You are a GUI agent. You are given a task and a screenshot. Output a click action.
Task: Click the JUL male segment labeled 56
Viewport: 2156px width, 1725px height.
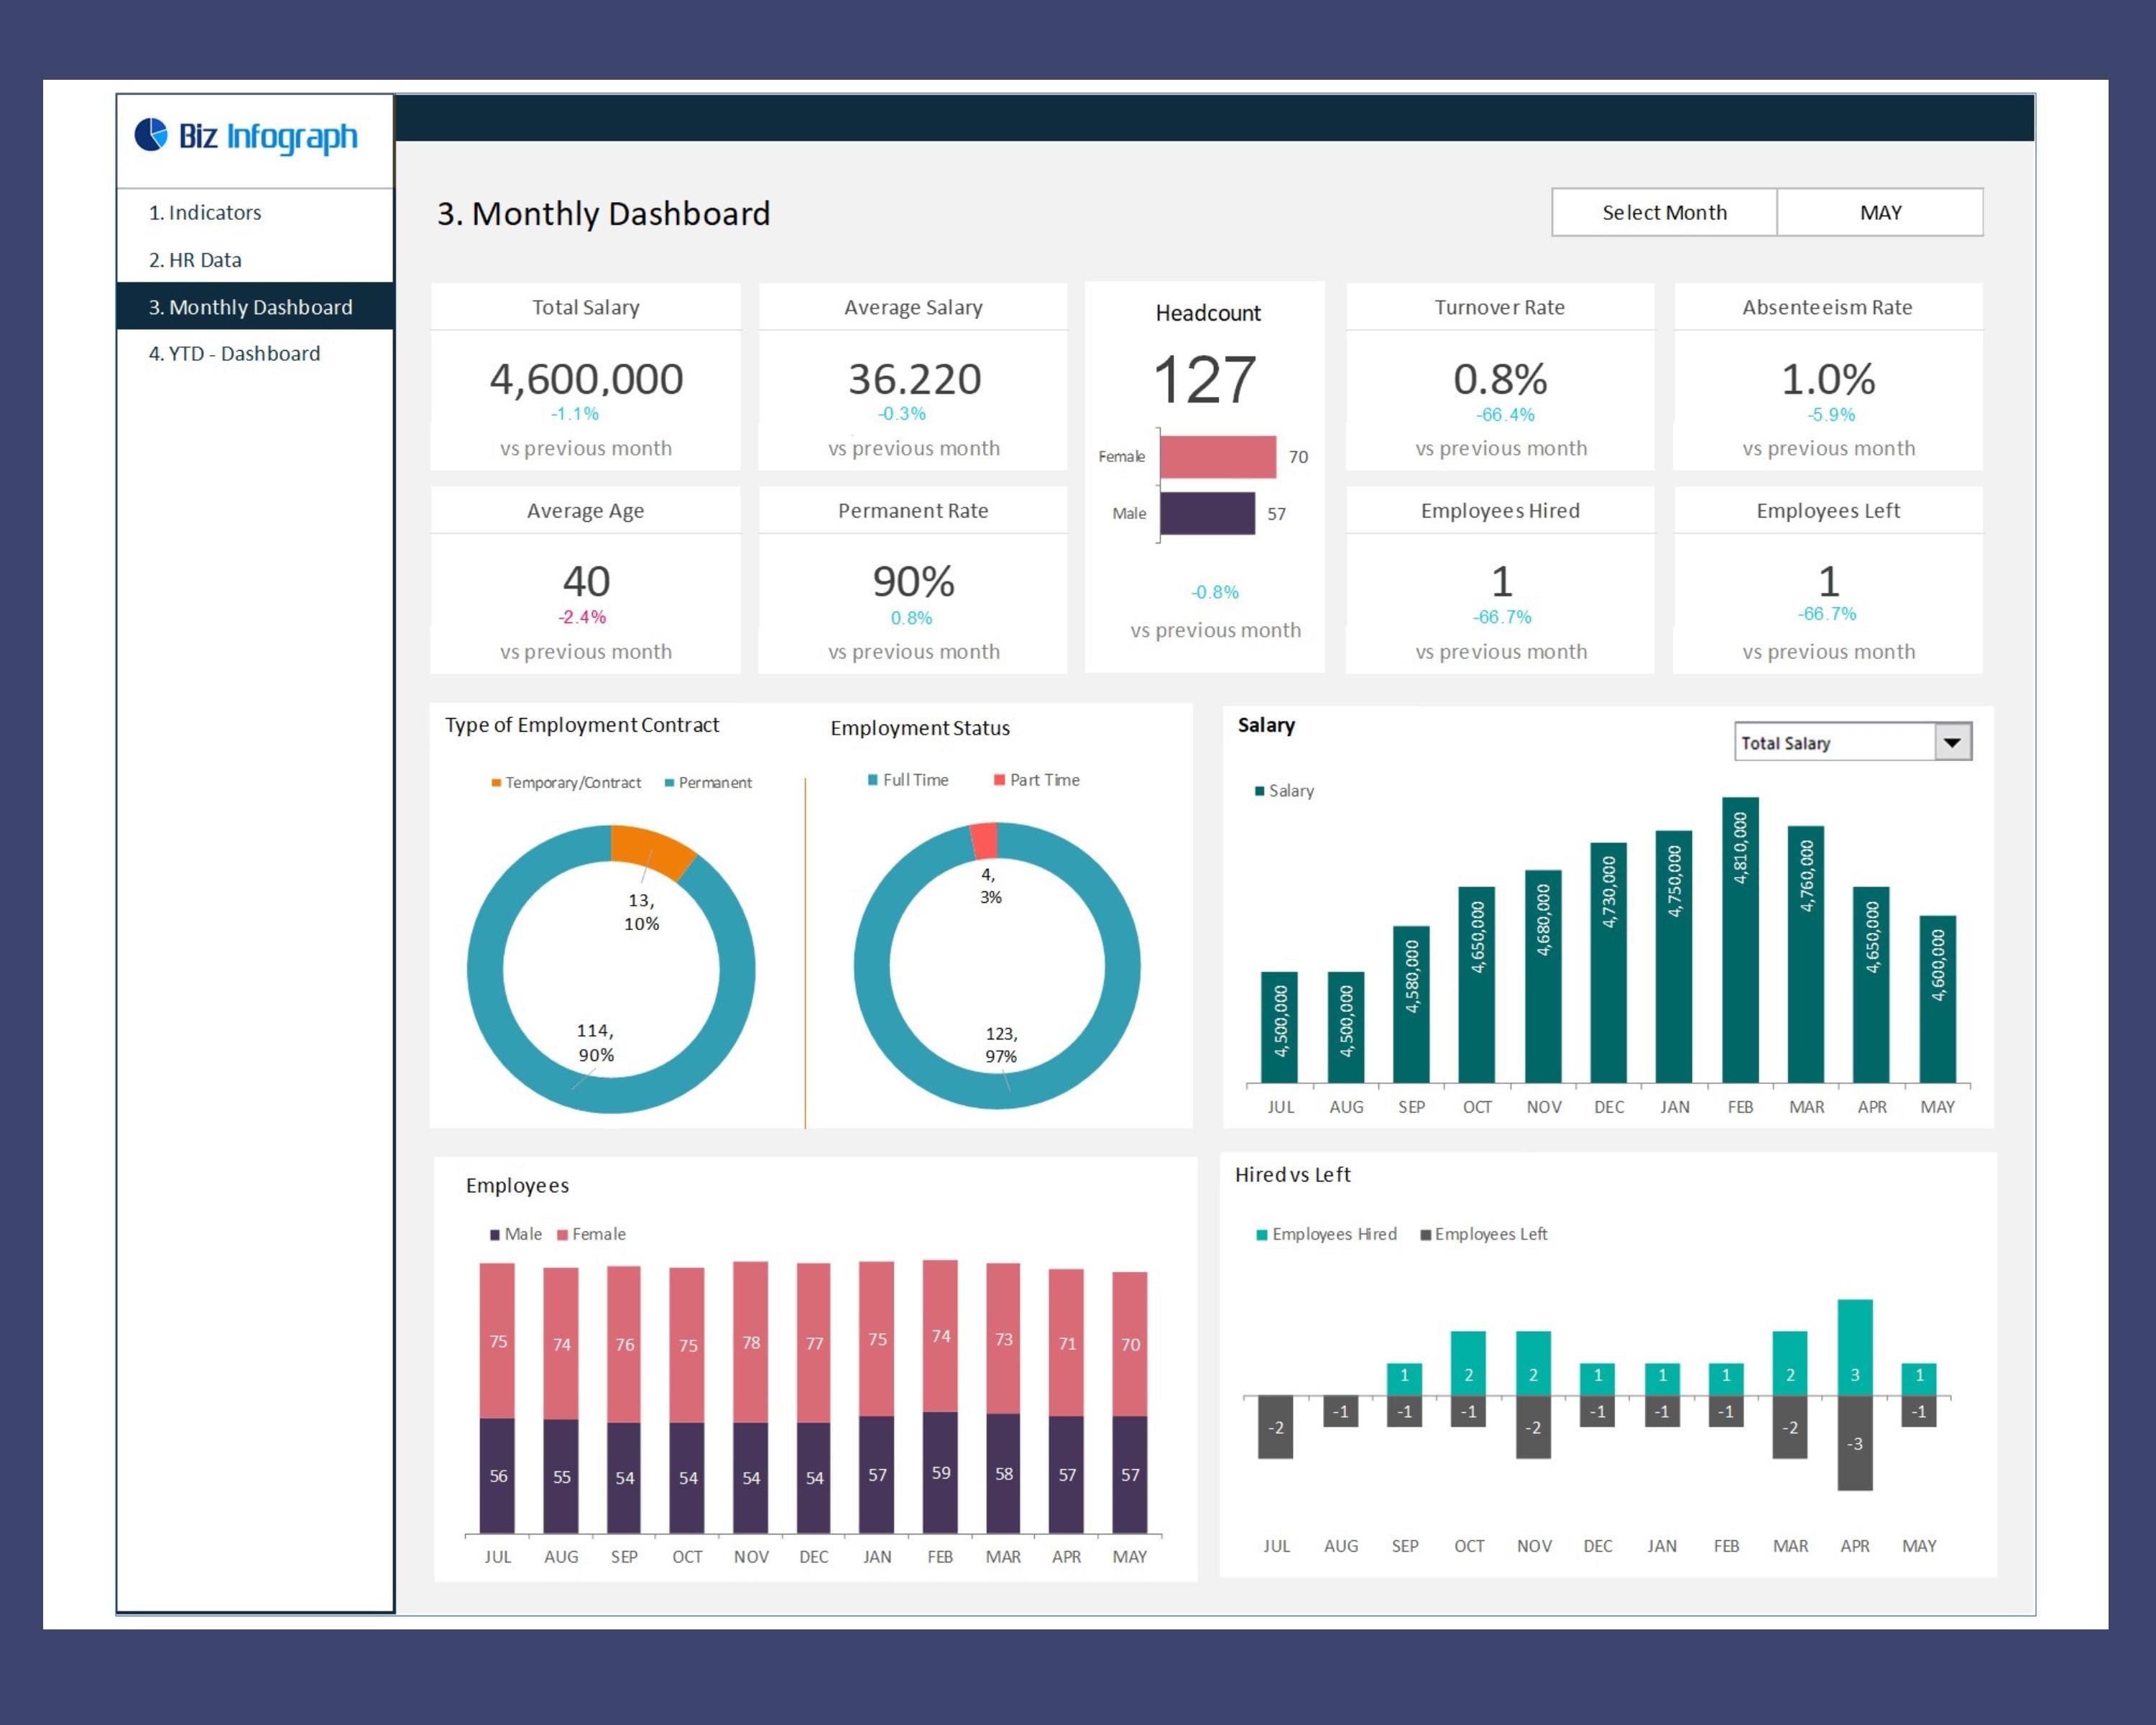click(497, 1476)
